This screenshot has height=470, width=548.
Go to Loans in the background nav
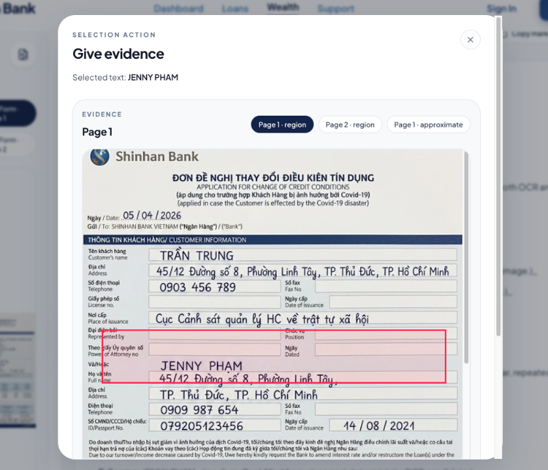point(235,8)
